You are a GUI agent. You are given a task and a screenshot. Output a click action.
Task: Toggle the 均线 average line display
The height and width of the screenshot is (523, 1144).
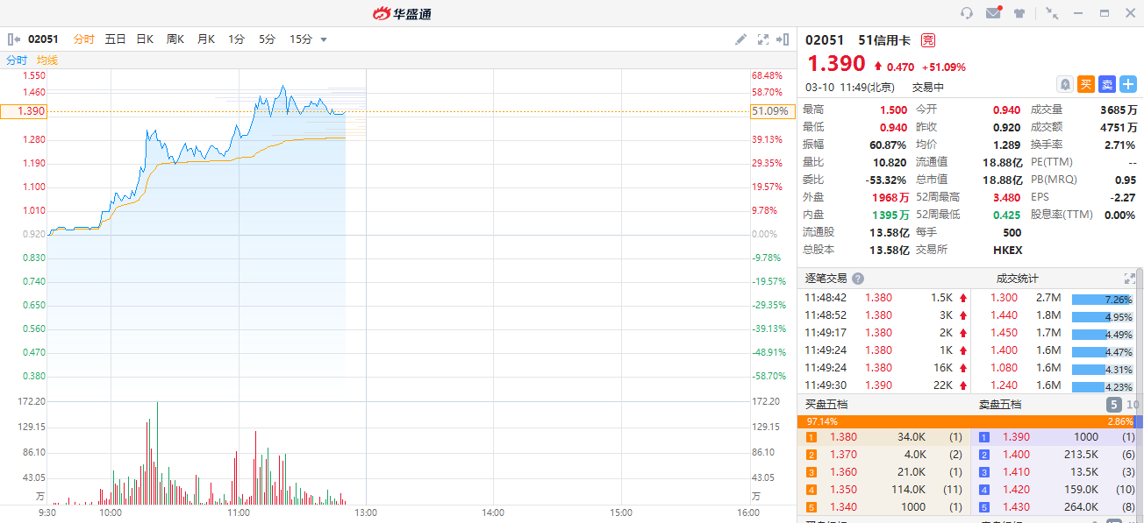[47, 60]
